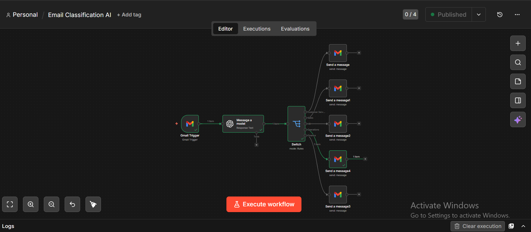
Task: View workflow version history
Action: click(500, 14)
